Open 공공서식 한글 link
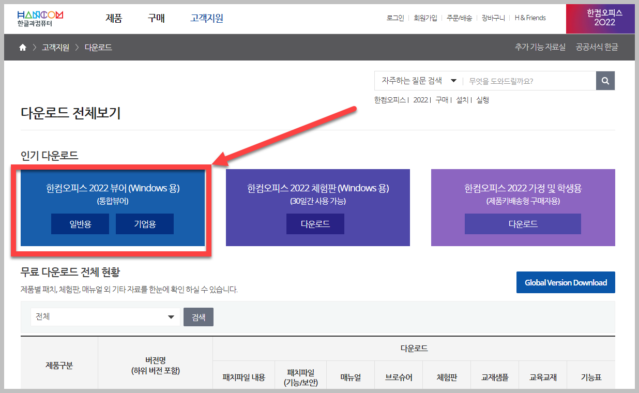The width and height of the screenshot is (639, 393). click(x=597, y=47)
